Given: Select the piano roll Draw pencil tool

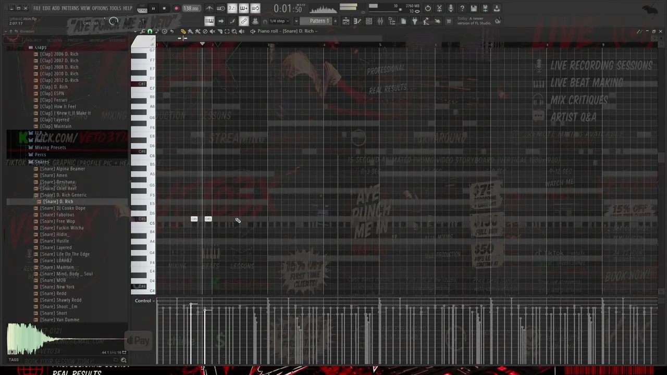Looking at the screenshot, I should click(183, 31).
